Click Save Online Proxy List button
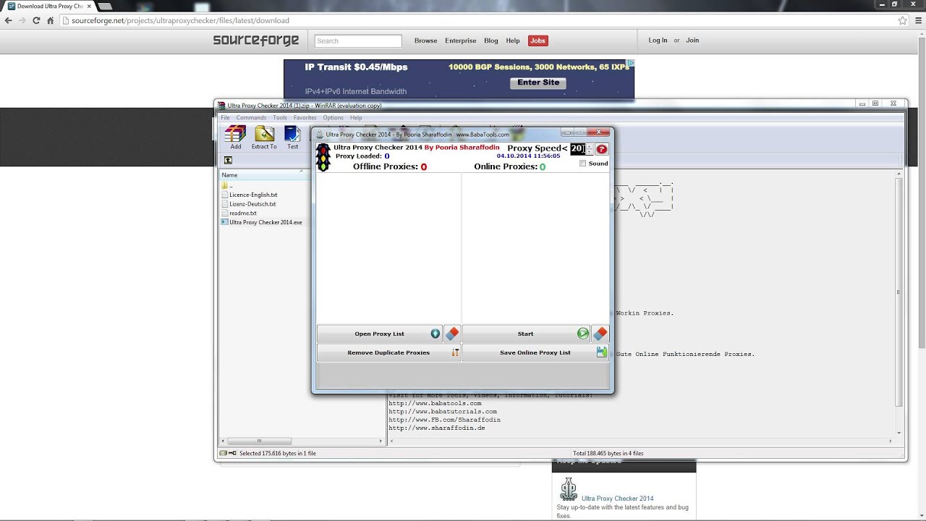Image resolution: width=926 pixels, height=521 pixels. pos(536,352)
